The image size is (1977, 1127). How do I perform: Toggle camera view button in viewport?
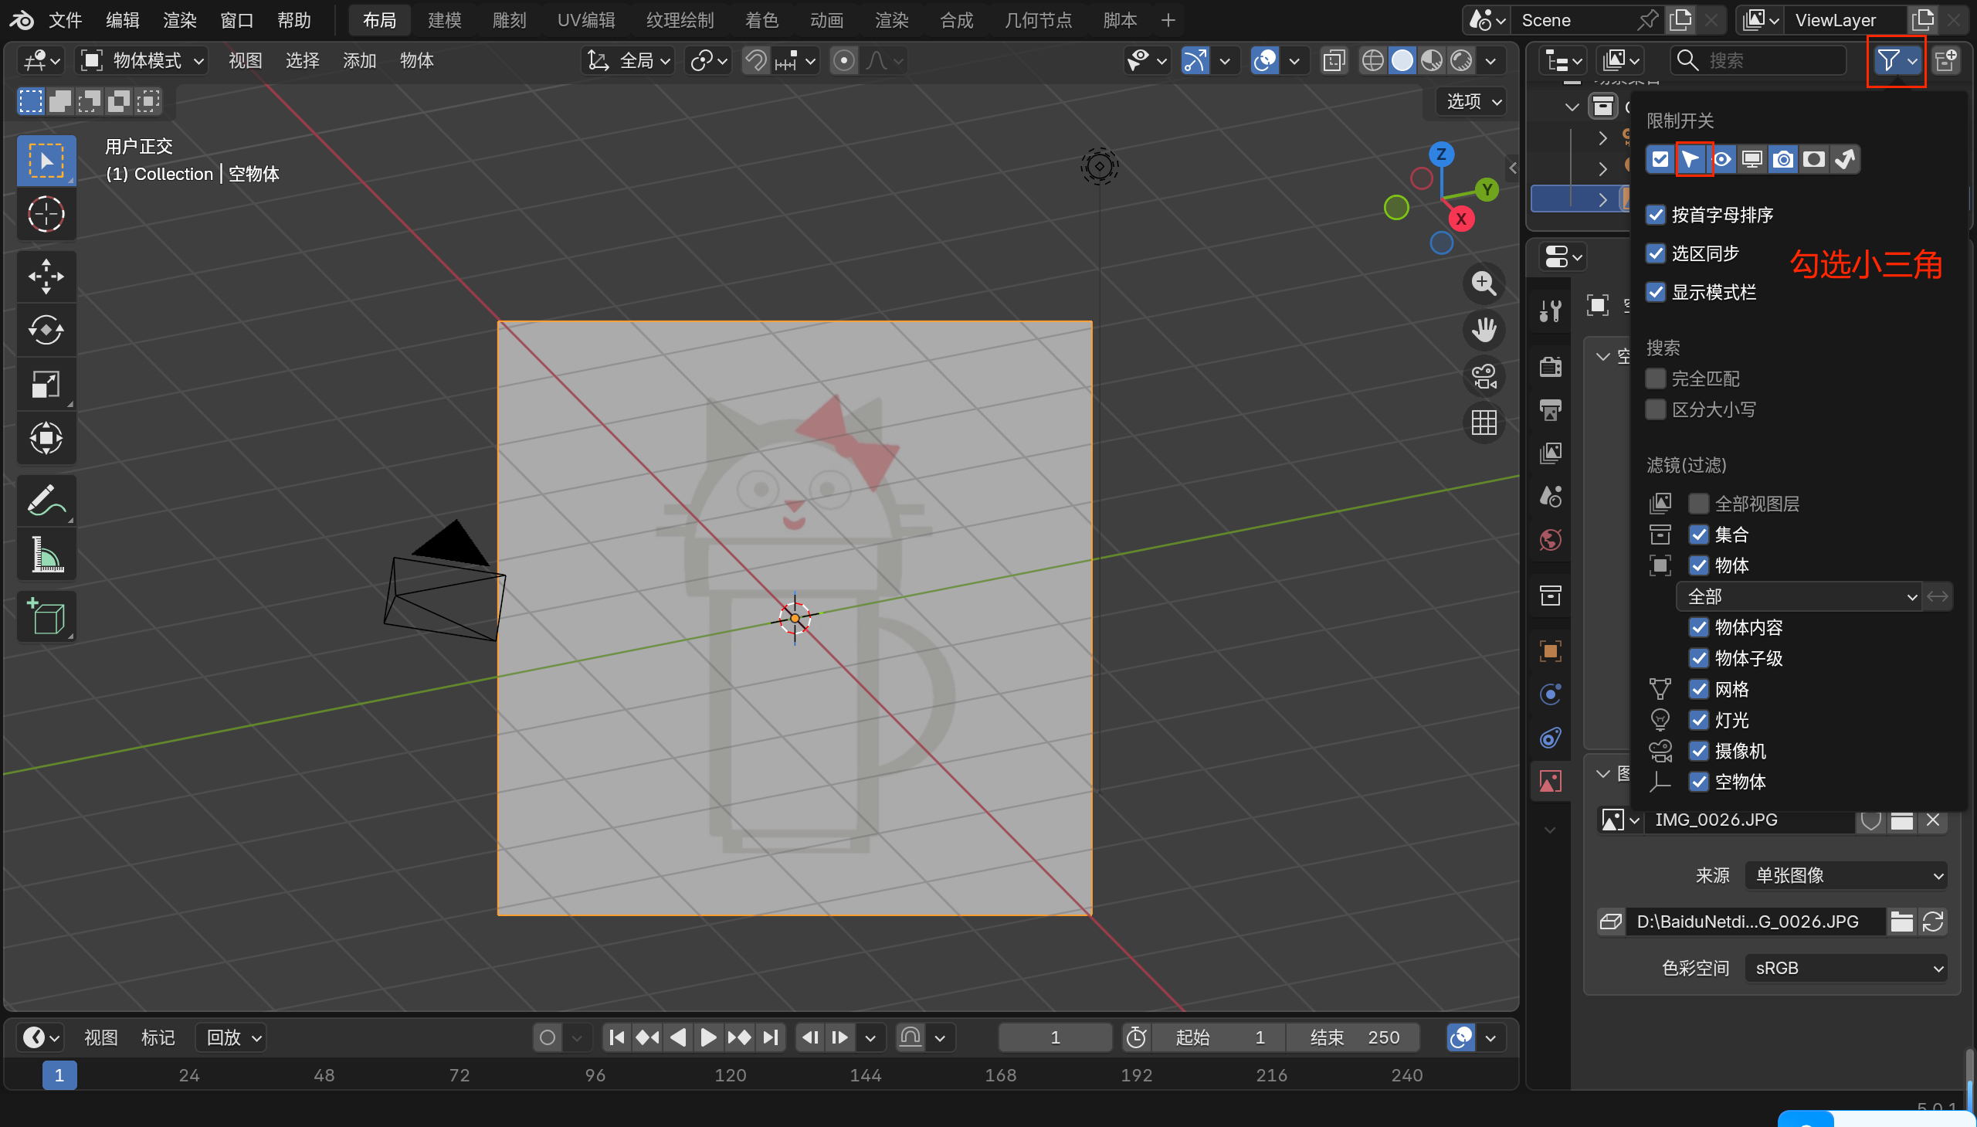pyautogui.click(x=1484, y=377)
